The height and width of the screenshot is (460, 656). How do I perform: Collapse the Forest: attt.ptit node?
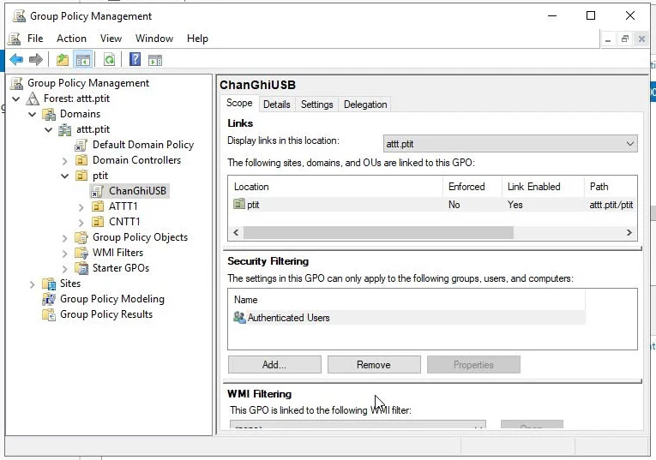point(16,99)
